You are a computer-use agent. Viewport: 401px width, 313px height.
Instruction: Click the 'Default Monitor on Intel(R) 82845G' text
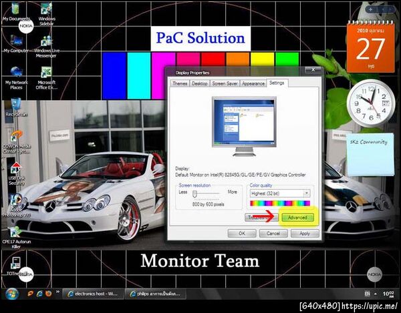(241, 175)
